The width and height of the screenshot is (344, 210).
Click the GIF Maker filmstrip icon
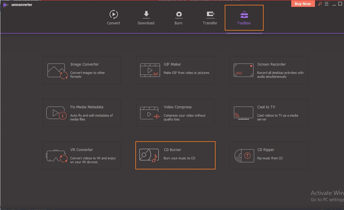pos(150,70)
